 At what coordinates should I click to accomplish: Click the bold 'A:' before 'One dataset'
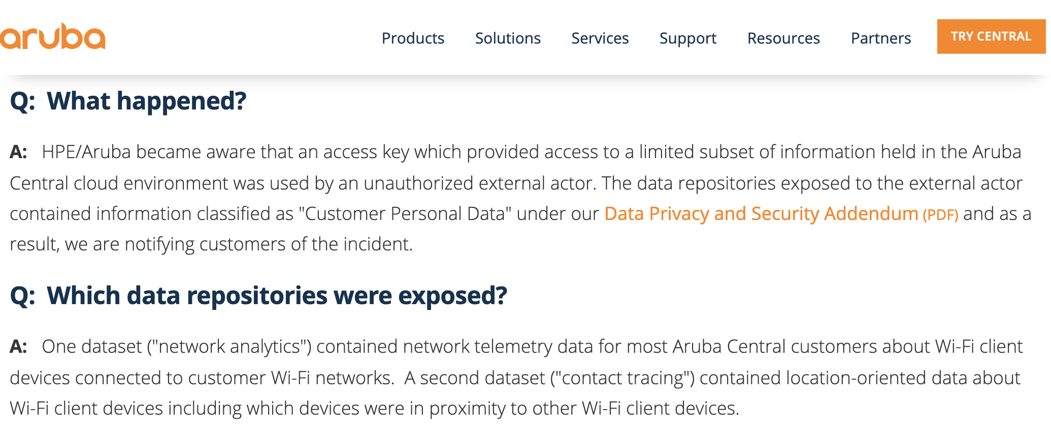coord(18,347)
